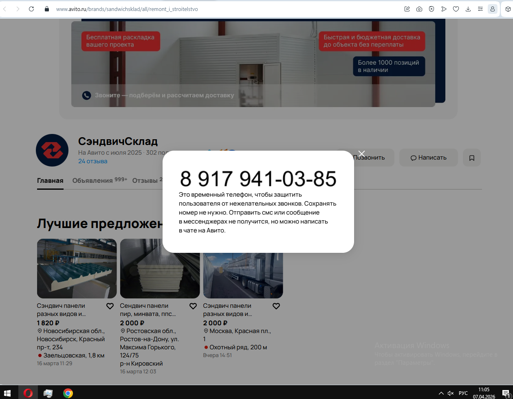The width and height of the screenshot is (513, 399).
Task: Click the Вчера 14:51 date text
Action: 217,355
